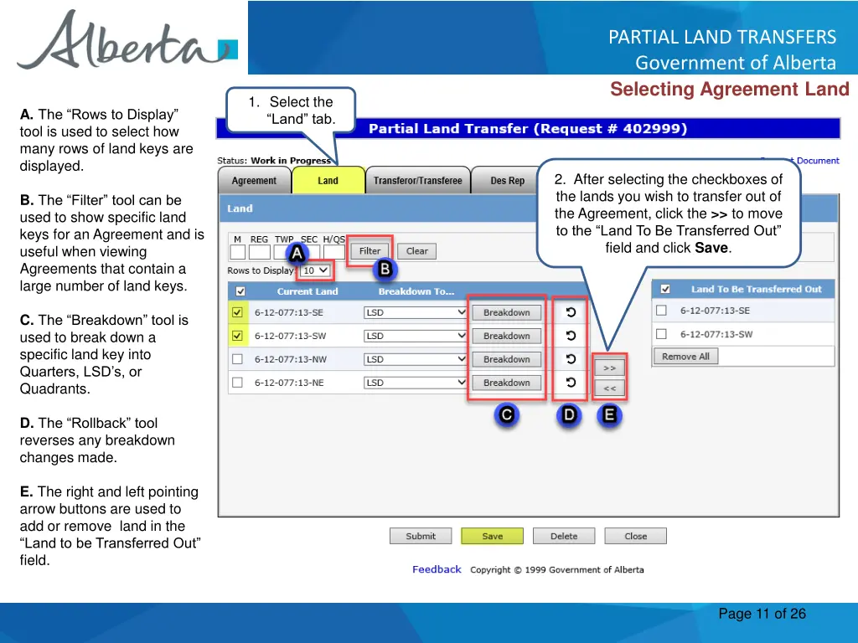This screenshot has width=858, height=643.
Task: Click the Delete button
Action: (564, 537)
